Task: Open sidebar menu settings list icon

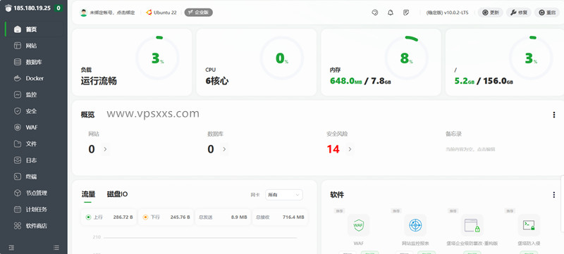Action: click(56, 248)
